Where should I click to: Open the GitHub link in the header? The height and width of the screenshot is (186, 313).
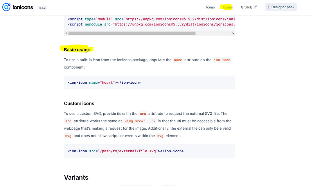coord(246,7)
